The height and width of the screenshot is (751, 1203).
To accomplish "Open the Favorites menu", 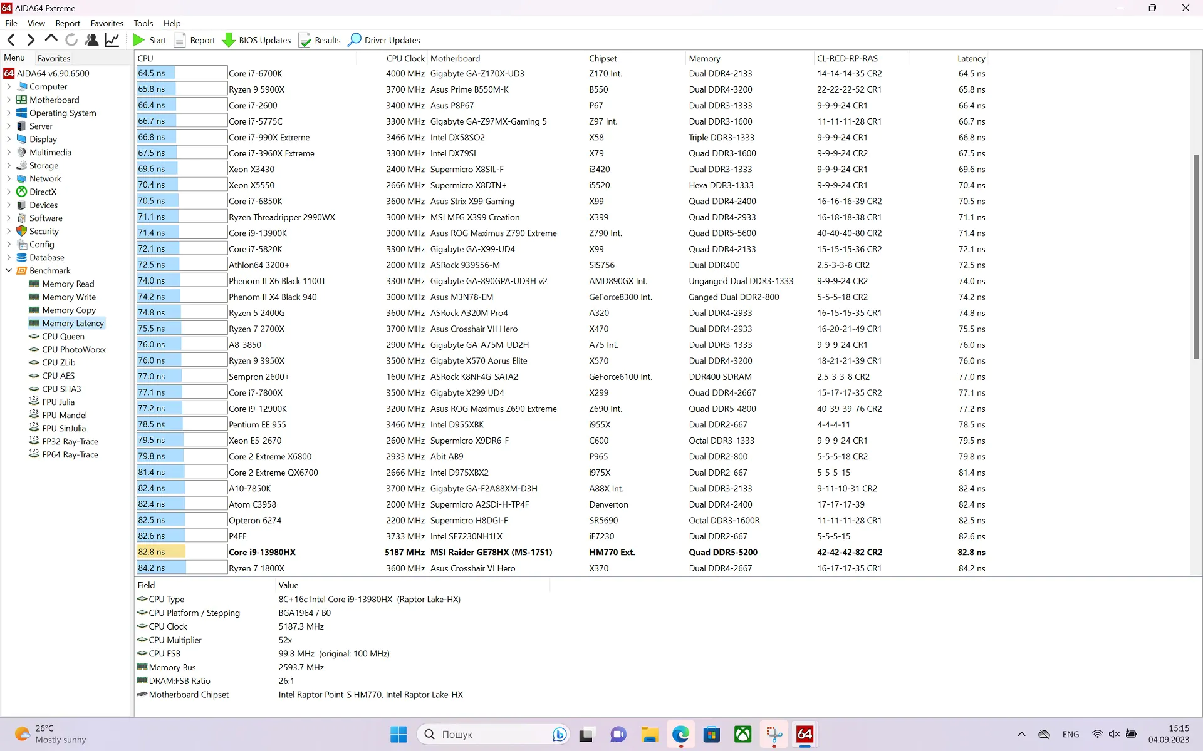I will 107,23.
